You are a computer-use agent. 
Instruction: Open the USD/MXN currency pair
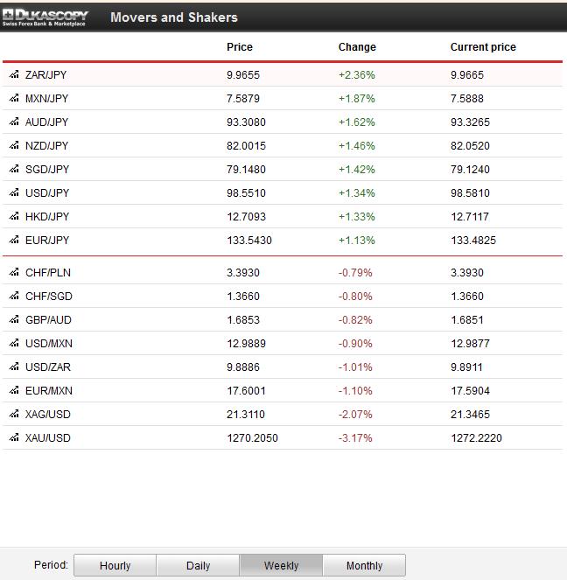coord(48,344)
